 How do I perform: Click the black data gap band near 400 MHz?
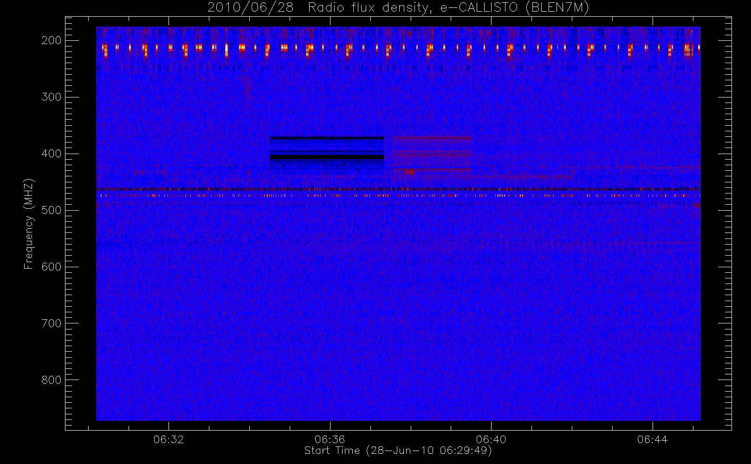[327, 157]
